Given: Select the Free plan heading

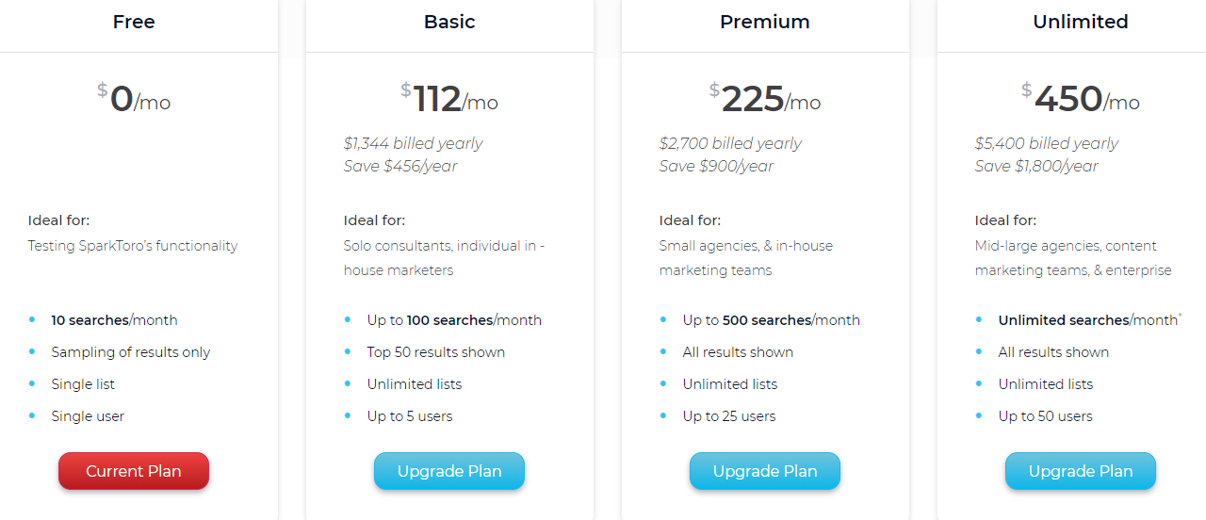Looking at the screenshot, I should pos(134,22).
